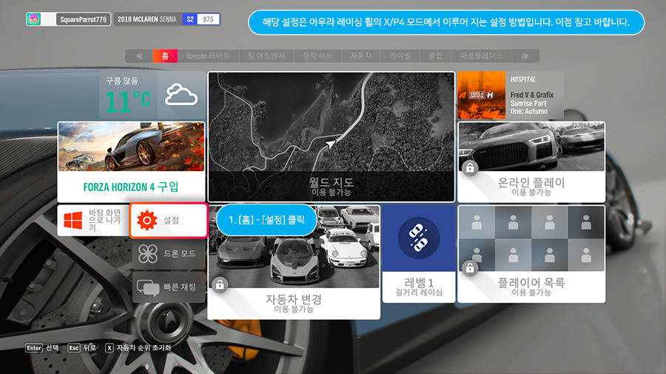666x374 pixels.
Task: Open the 월드 지도 map tile
Action: [331, 137]
